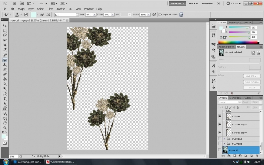Image resolution: width=264 pixels, height=165 pixels.
Task: Open the Brush Preset picker dropdown
Action: click(21, 15)
